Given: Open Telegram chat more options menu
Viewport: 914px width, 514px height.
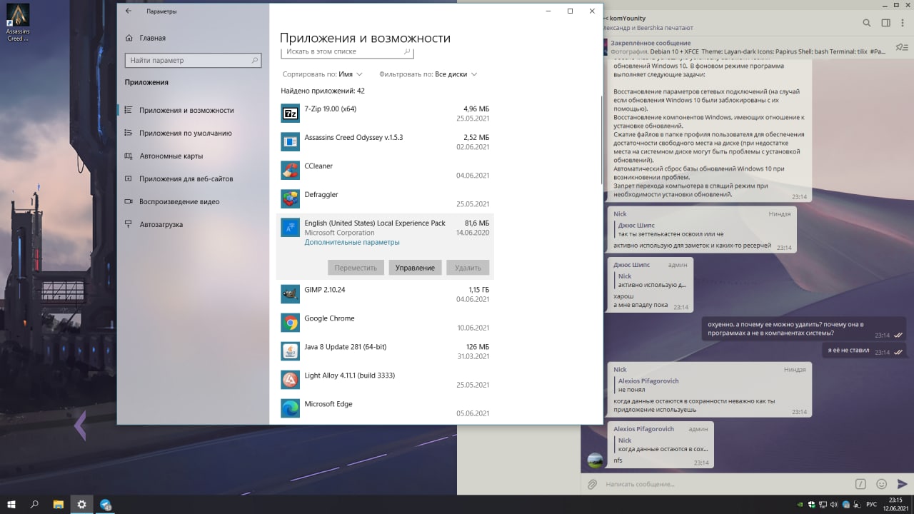Looking at the screenshot, I should pos(903,23).
